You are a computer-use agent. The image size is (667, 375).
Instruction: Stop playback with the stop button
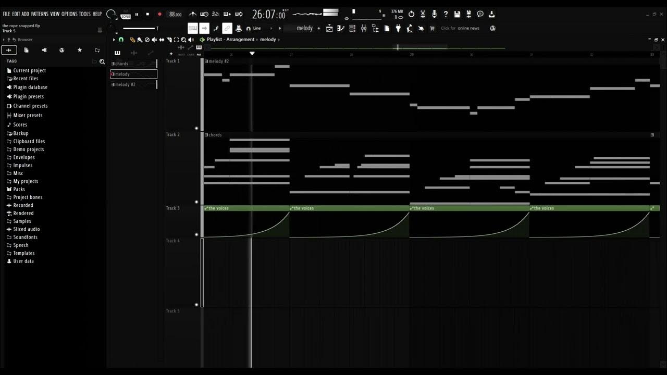(x=148, y=14)
